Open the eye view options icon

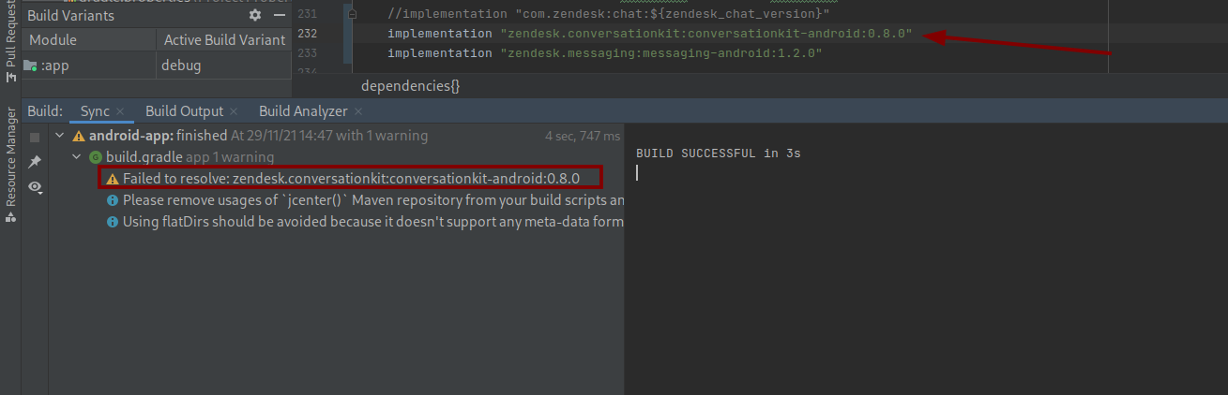coord(35,187)
